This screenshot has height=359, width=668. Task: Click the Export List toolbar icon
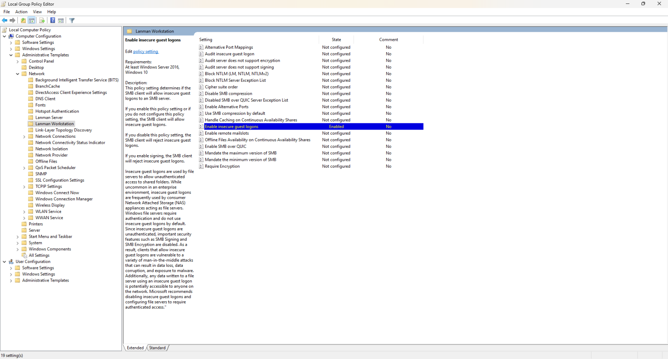click(42, 20)
